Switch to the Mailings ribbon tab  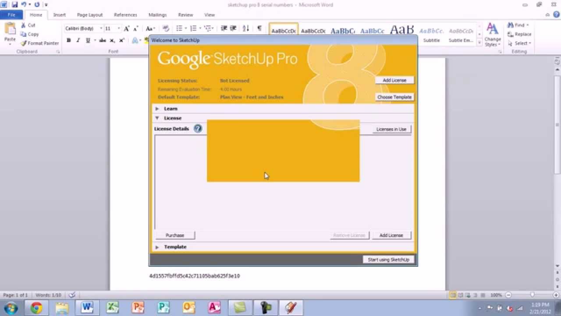point(157,14)
